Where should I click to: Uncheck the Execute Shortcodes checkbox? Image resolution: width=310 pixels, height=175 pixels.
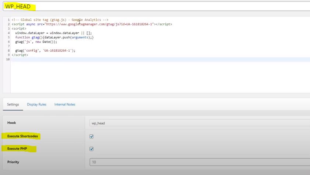tap(91, 137)
